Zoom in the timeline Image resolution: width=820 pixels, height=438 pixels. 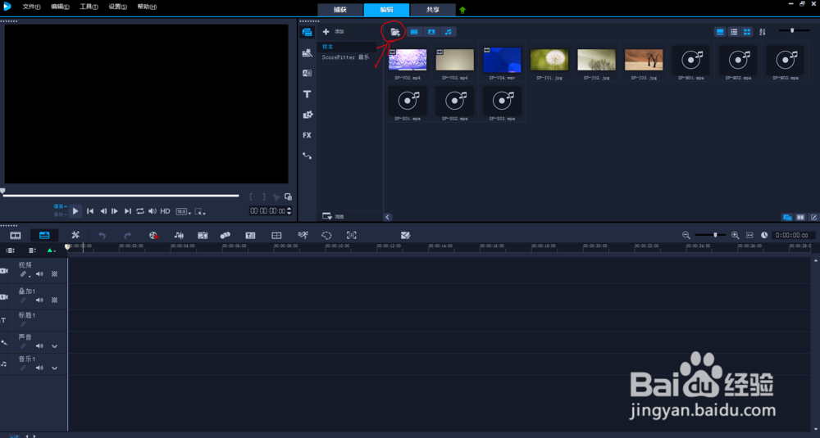click(735, 236)
